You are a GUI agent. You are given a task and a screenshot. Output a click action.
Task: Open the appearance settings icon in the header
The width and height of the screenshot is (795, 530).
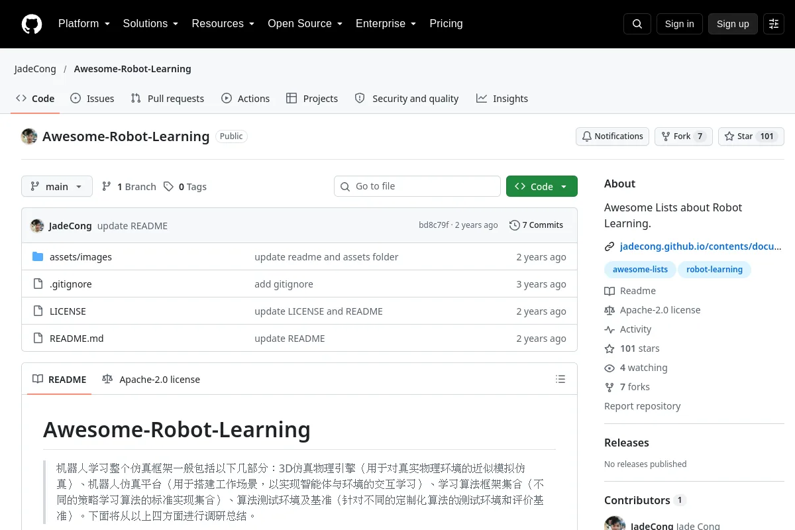pos(774,24)
